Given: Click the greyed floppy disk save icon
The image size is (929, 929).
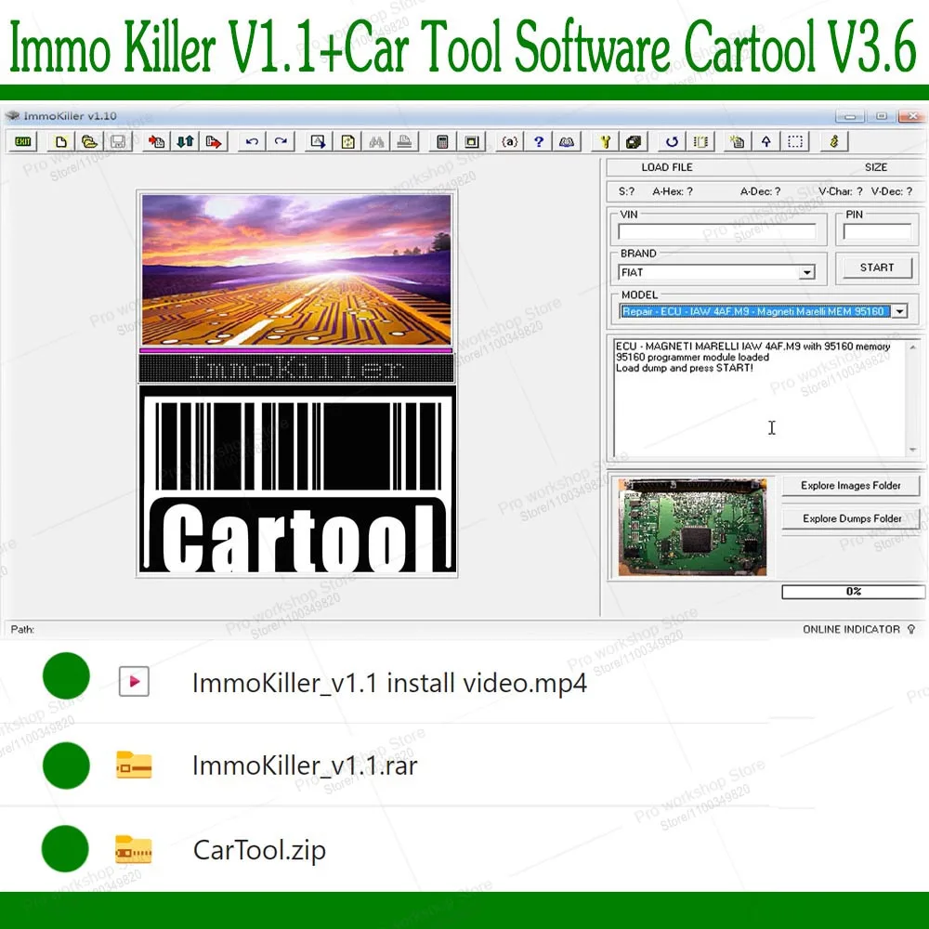Looking at the screenshot, I should 117,141.
